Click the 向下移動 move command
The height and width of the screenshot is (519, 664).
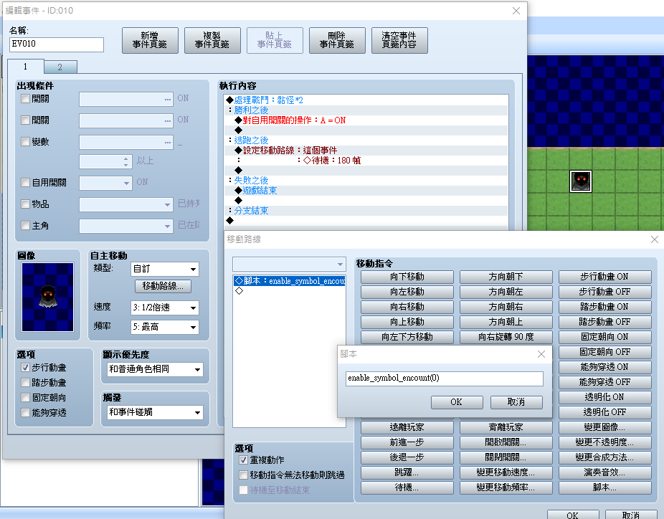pyautogui.click(x=407, y=277)
